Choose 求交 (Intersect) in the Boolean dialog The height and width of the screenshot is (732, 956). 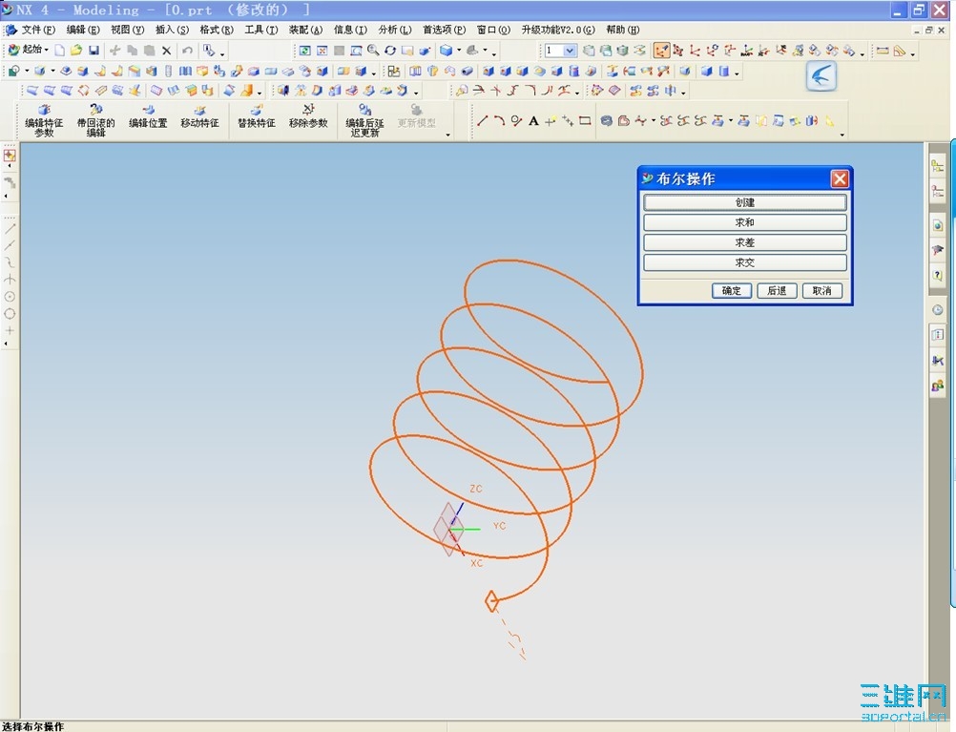744,262
